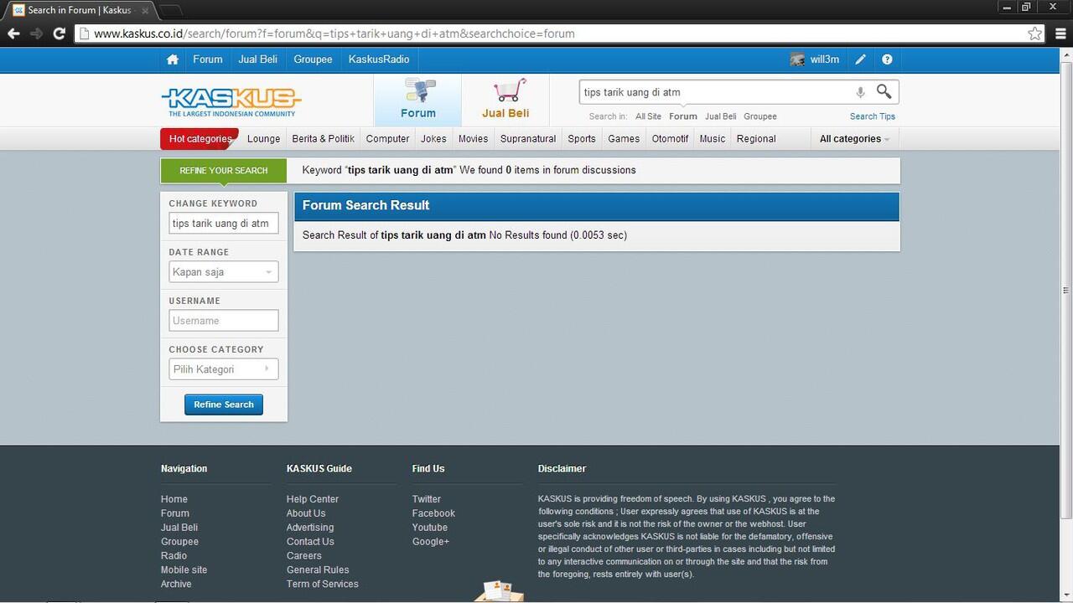1073x603 pixels.
Task: Open the Help Center footer link
Action: click(x=313, y=499)
